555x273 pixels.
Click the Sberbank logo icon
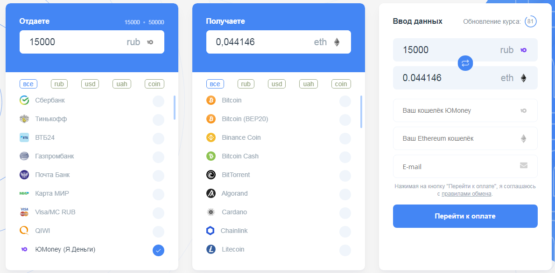[x=24, y=100]
